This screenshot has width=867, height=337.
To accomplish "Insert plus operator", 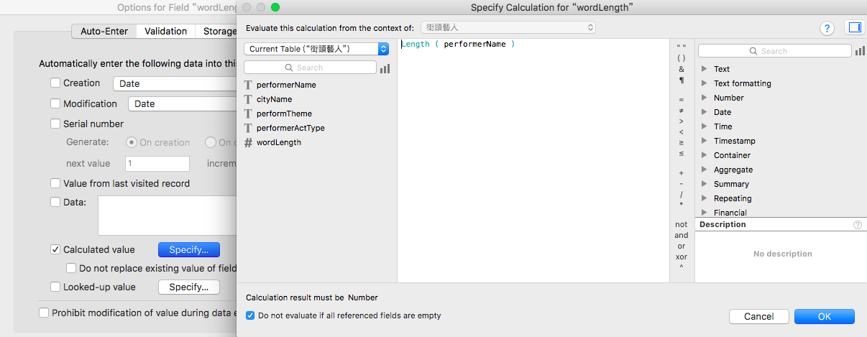I will click(x=682, y=173).
